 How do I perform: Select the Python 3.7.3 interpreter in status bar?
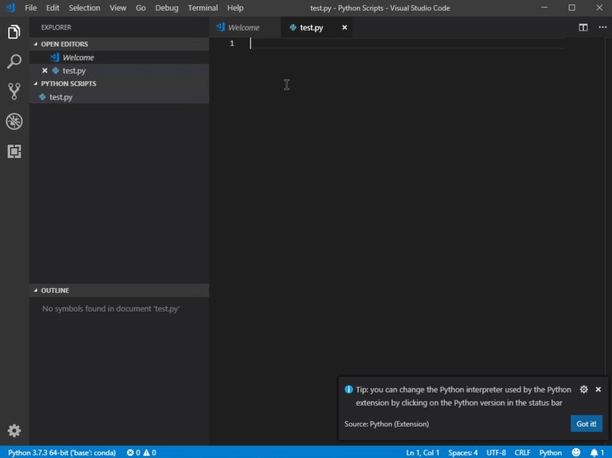click(x=62, y=453)
